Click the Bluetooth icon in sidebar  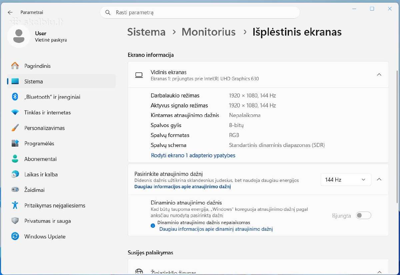[15, 97]
